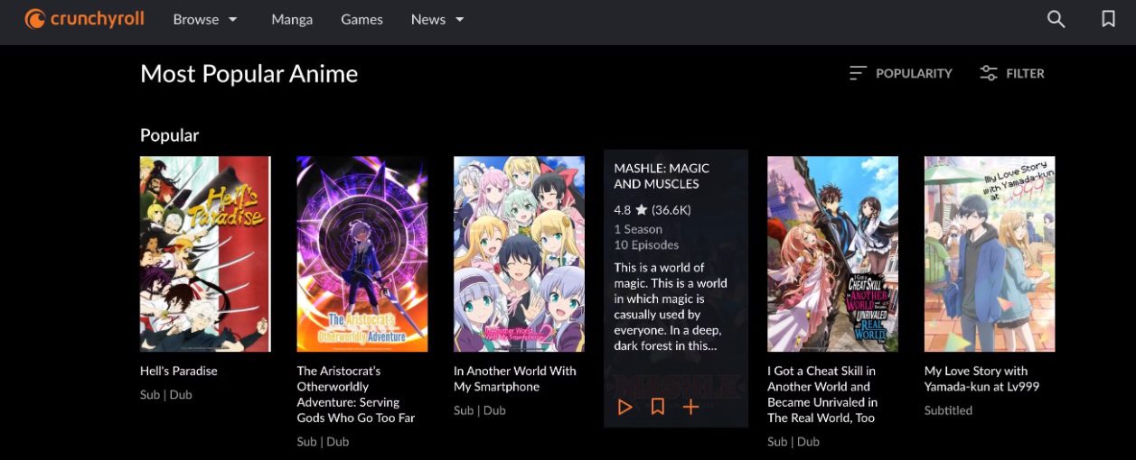Click the Filter sliders icon
Screen dimensions: 1136x460
pyautogui.click(x=989, y=73)
